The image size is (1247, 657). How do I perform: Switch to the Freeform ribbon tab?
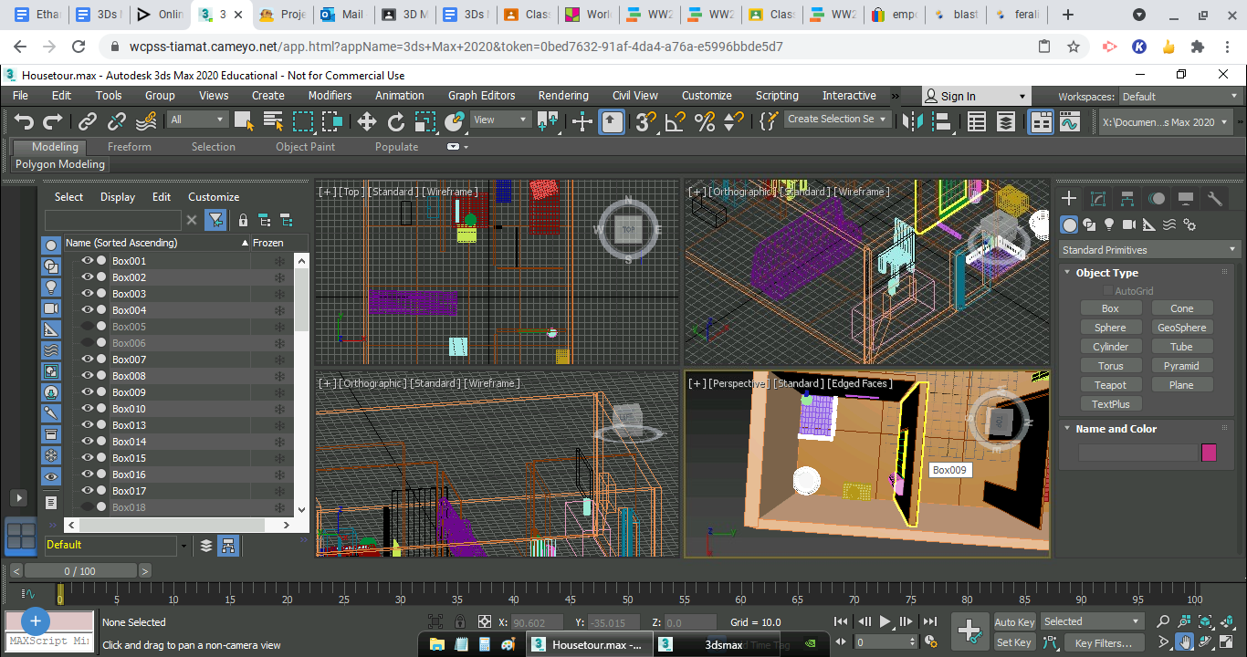point(130,147)
